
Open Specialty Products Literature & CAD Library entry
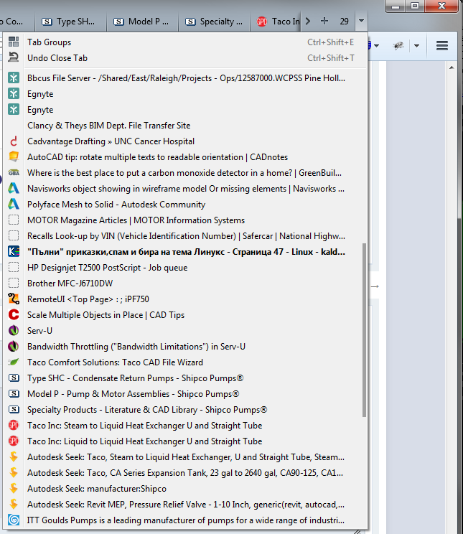point(185,410)
